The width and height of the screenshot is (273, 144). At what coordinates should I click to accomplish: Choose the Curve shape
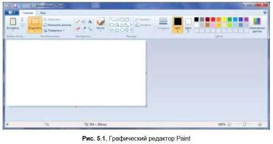117,20
